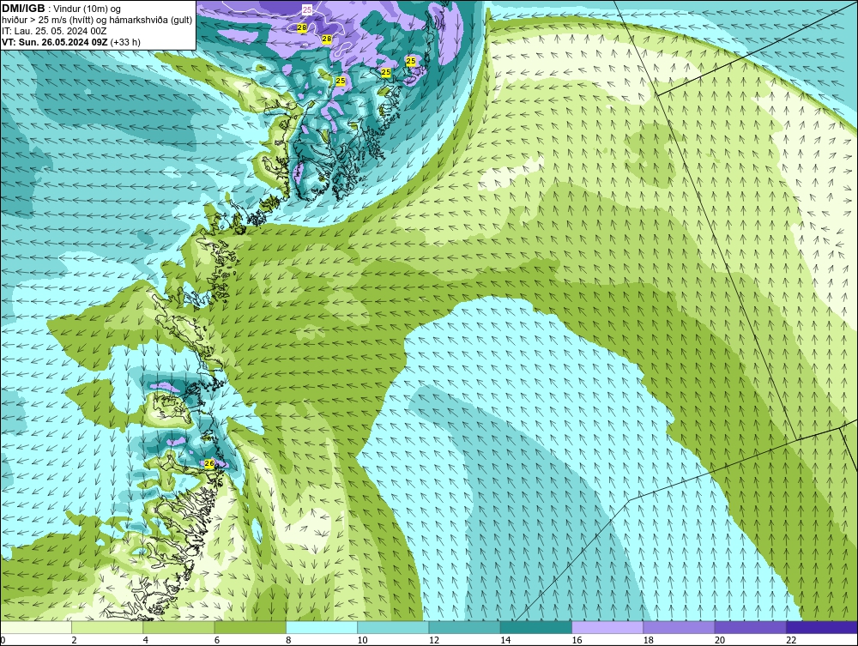The height and width of the screenshot is (646, 858).
Task: Click the yellow 26 gust marker
Action: click(x=209, y=464)
